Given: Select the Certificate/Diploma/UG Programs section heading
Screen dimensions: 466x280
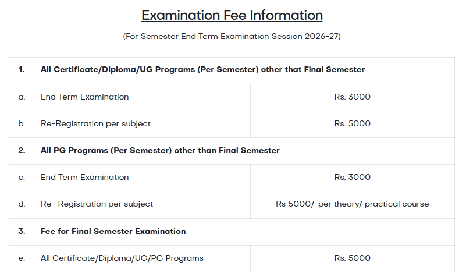Looking at the screenshot, I should click(x=202, y=70).
